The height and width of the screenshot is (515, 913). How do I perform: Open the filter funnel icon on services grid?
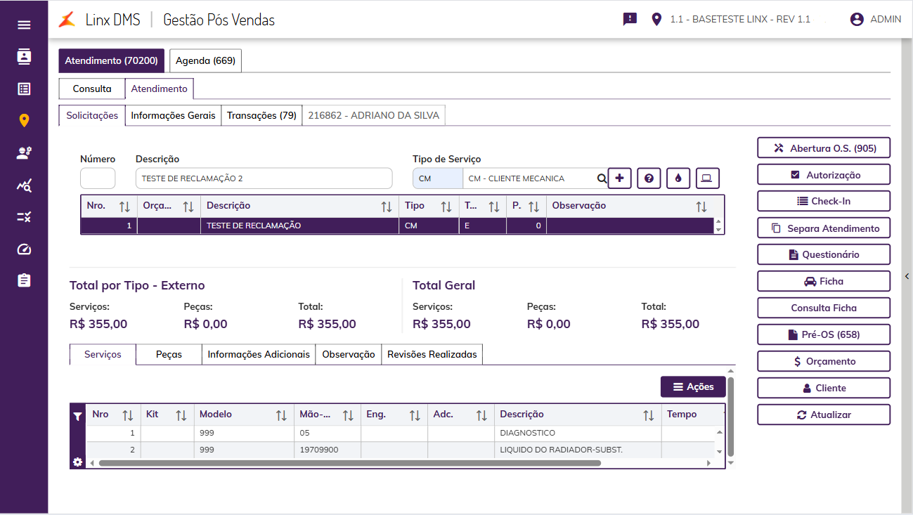pyautogui.click(x=78, y=416)
